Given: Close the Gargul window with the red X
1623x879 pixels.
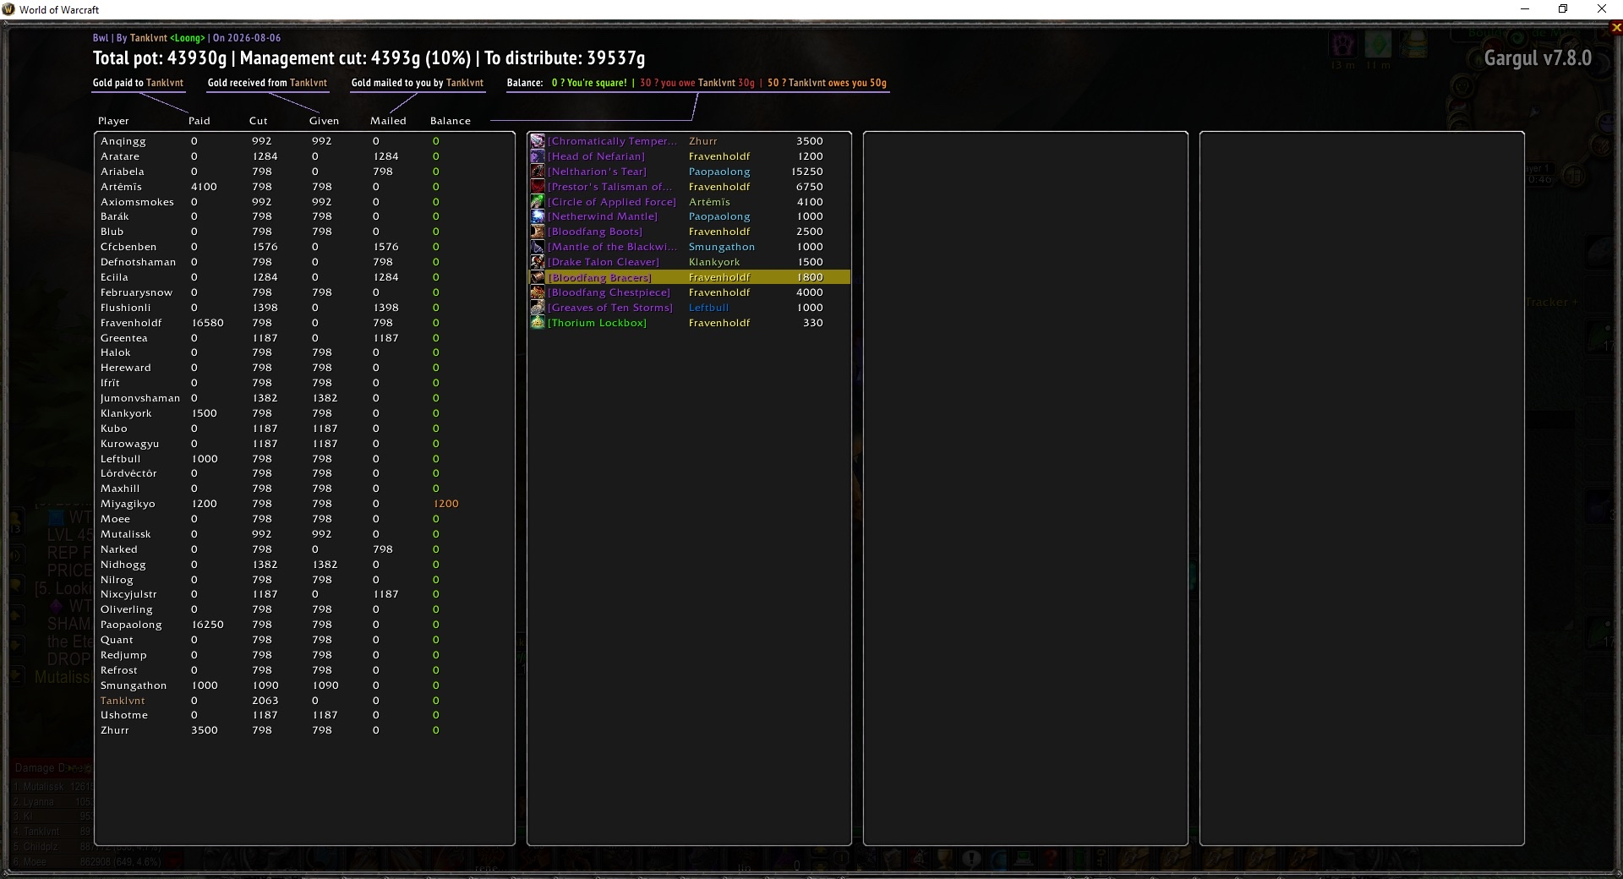Looking at the screenshot, I should [1616, 27].
